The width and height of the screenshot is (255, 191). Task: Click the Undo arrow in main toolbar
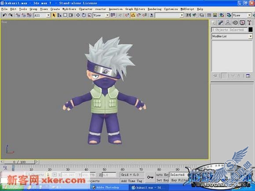coord(4,15)
